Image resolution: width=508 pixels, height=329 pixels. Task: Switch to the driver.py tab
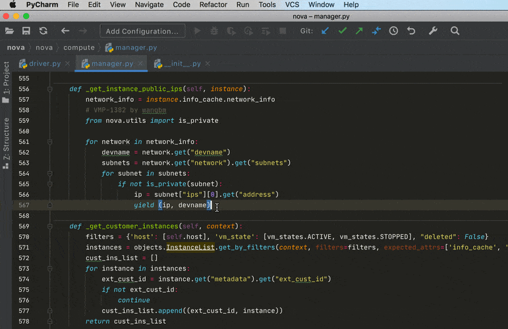pyautogui.click(x=44, y=64)
